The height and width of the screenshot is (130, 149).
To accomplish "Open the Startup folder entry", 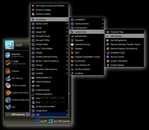I will tap(50, 65).
